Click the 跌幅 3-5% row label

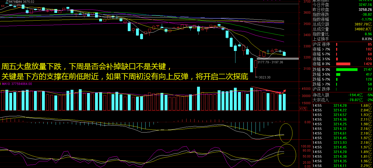321,74
